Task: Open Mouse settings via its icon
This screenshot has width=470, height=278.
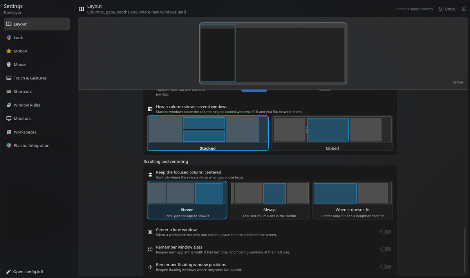Action: click(9, 65)
